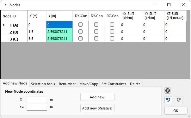Open the Delete tab
Image resolution: width=191 pixels, height=118 pixels.
click(135, 84)
